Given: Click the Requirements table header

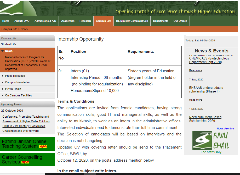Looking at the screenshot, I should click(x=141, y=52).
